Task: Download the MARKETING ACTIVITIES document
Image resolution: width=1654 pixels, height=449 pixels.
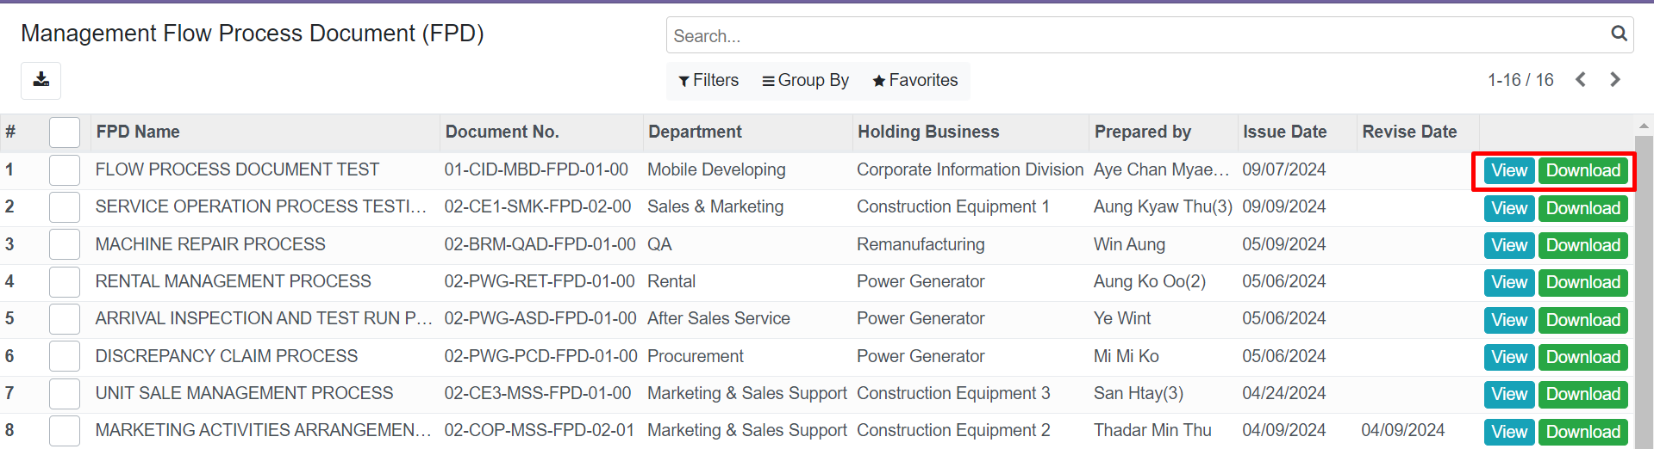Action: [1583, 432]
